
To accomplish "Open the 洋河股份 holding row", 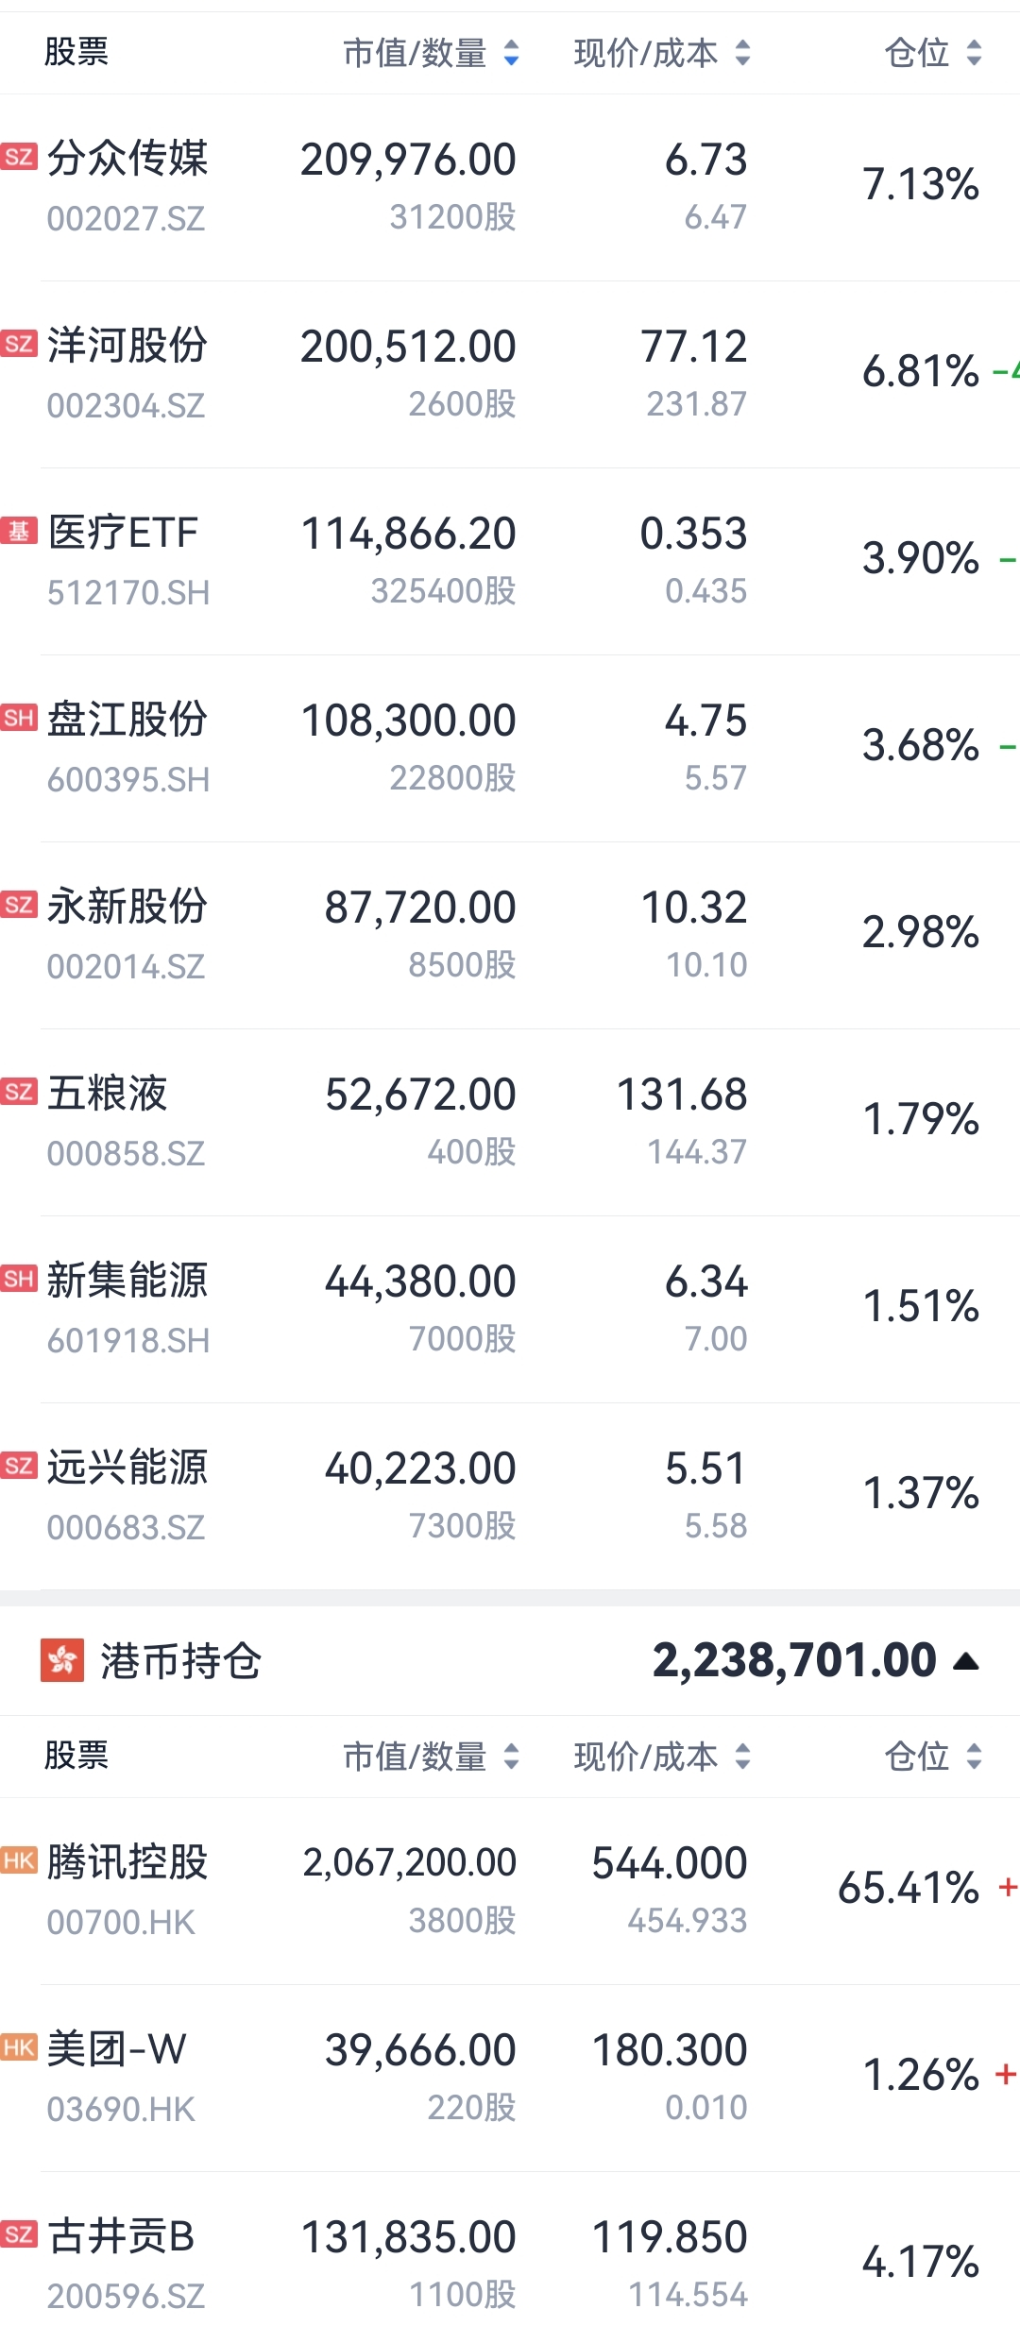I will [x=510, y=374].
